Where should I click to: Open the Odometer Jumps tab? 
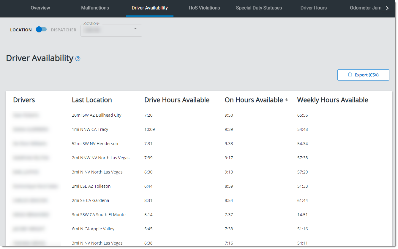coord(366,8)
